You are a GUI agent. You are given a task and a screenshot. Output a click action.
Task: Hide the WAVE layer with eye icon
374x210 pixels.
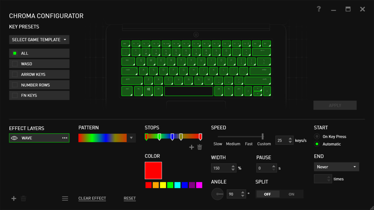pos(14,138)
